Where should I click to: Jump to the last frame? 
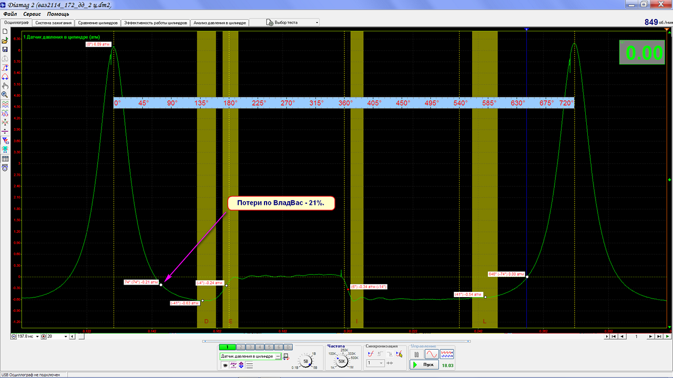(659, 336)
